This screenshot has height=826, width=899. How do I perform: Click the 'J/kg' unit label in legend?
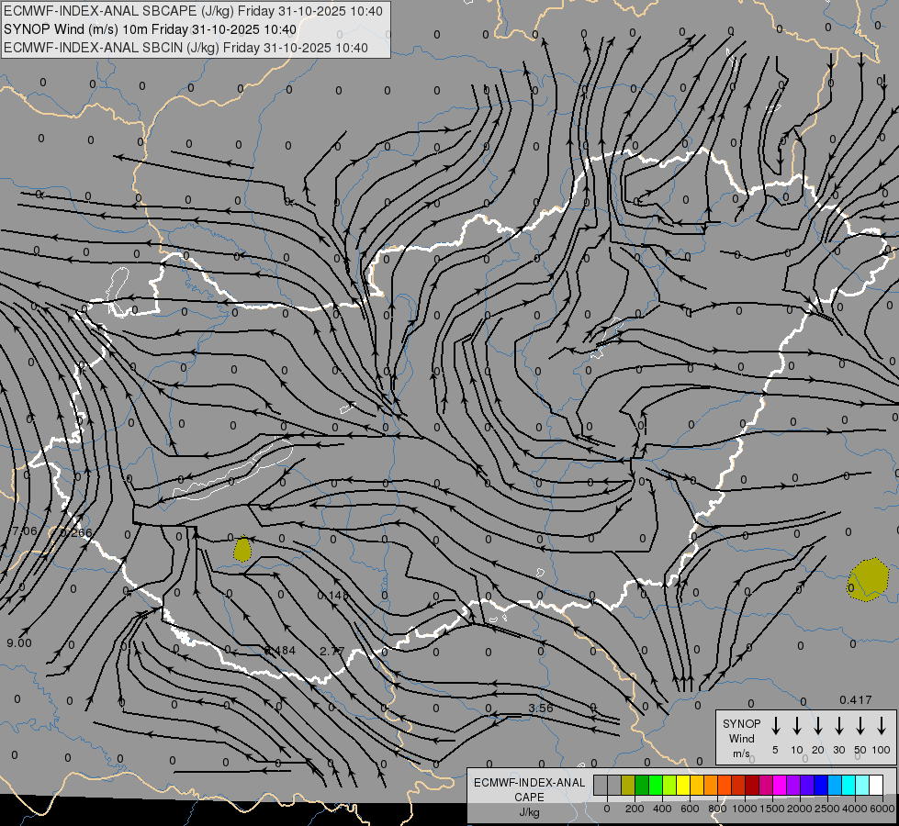(529, 812)
